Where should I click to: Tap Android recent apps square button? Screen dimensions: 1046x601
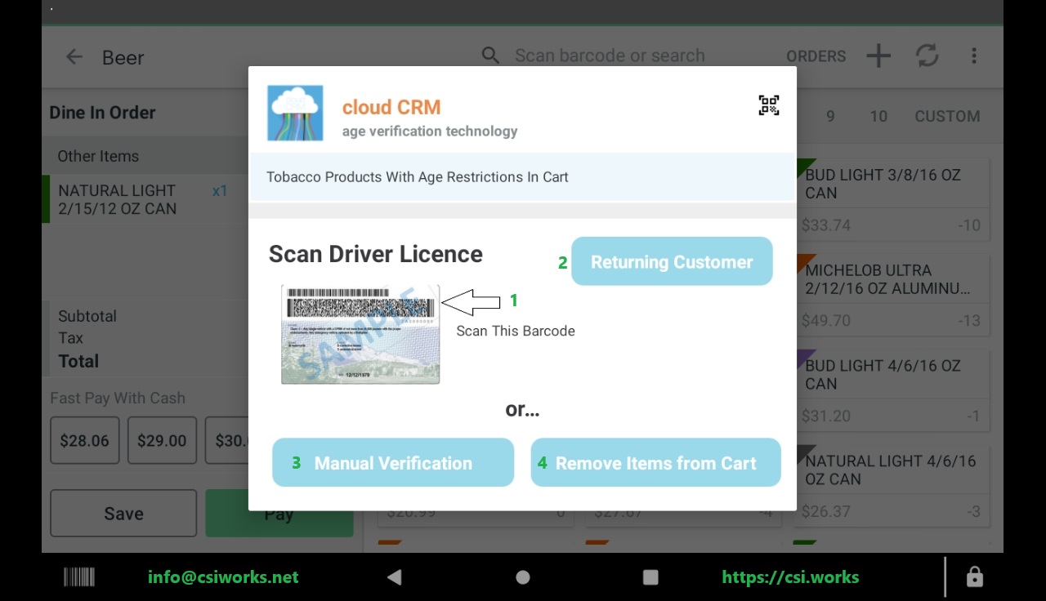tap(650, 577)
